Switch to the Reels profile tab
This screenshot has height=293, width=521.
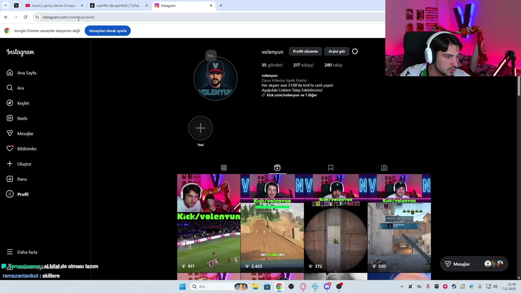277,168
